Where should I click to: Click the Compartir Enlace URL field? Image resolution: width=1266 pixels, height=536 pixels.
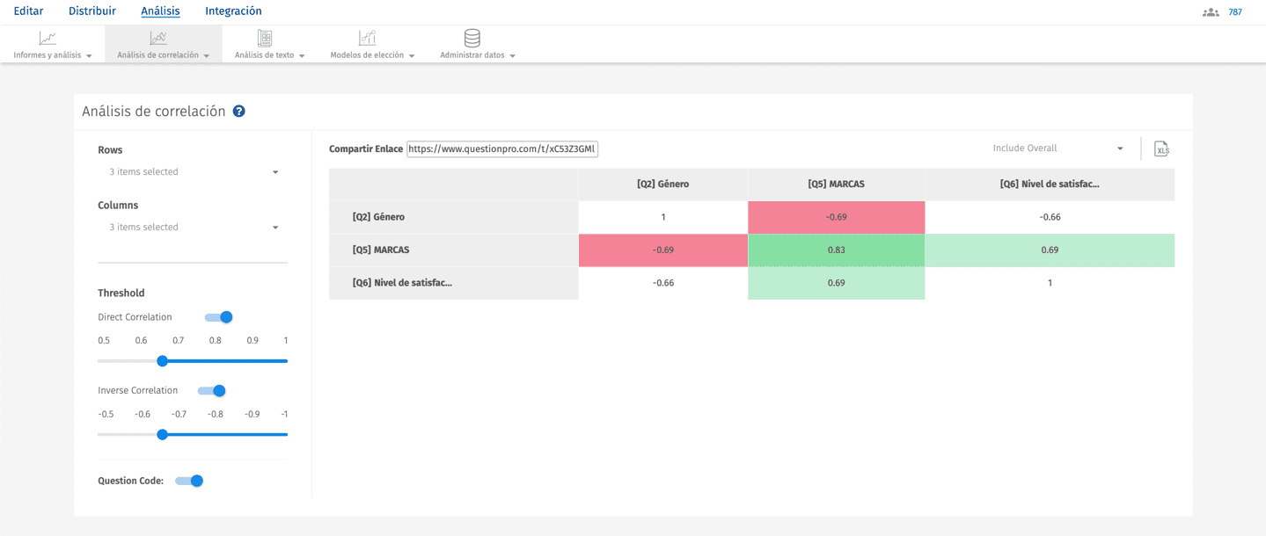coord(502,149)
